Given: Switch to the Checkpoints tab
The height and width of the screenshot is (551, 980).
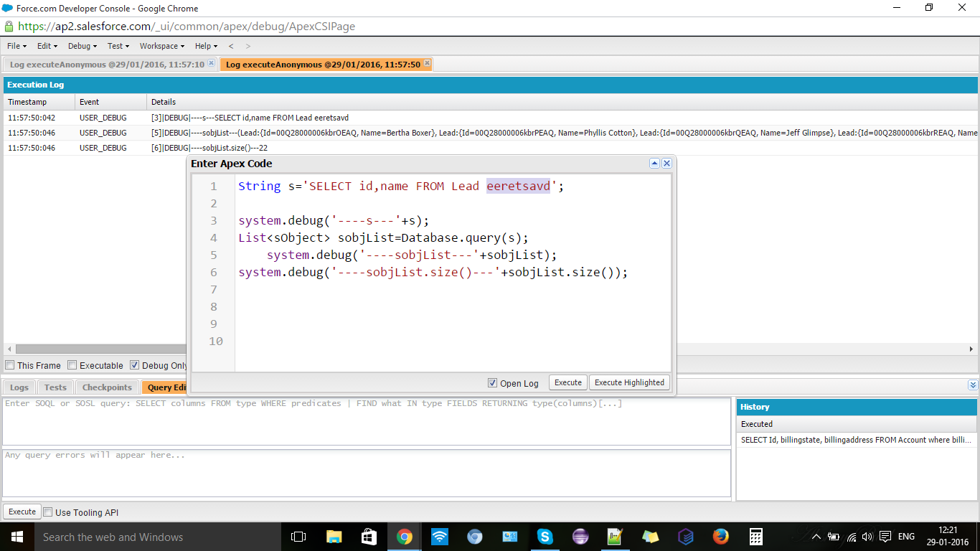Looking at the screenshot, I should (x=107, y=387).
